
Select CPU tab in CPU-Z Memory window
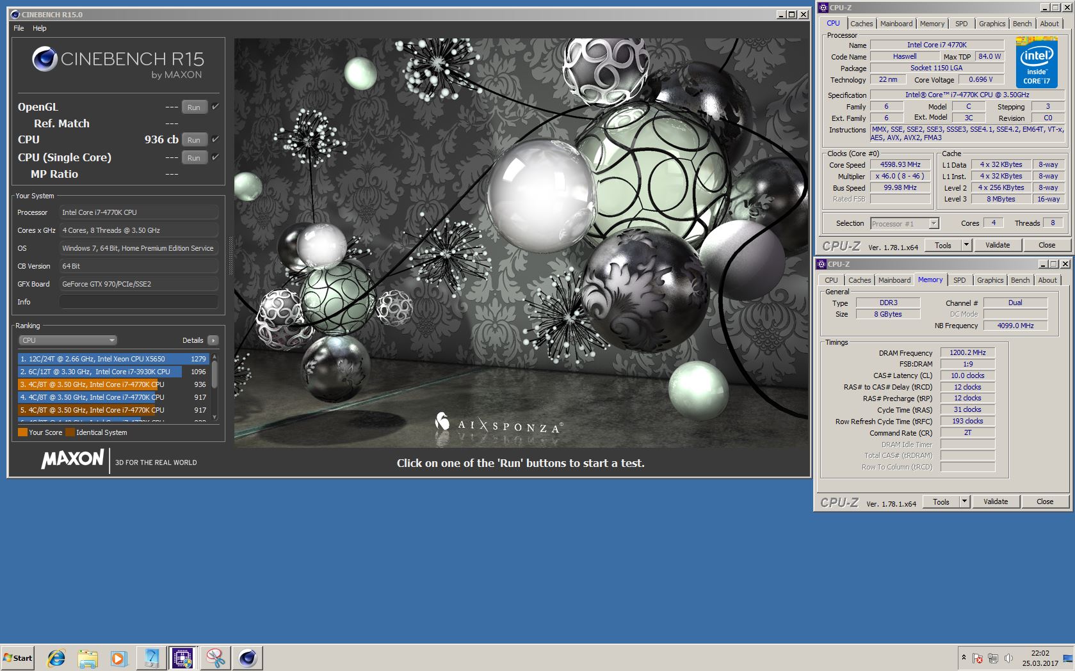(x=831, y=280)
